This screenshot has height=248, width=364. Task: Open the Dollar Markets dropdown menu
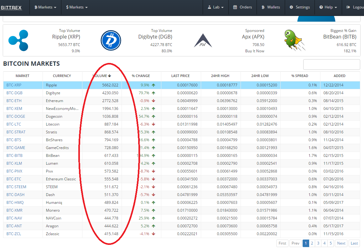tap(77, 7)
